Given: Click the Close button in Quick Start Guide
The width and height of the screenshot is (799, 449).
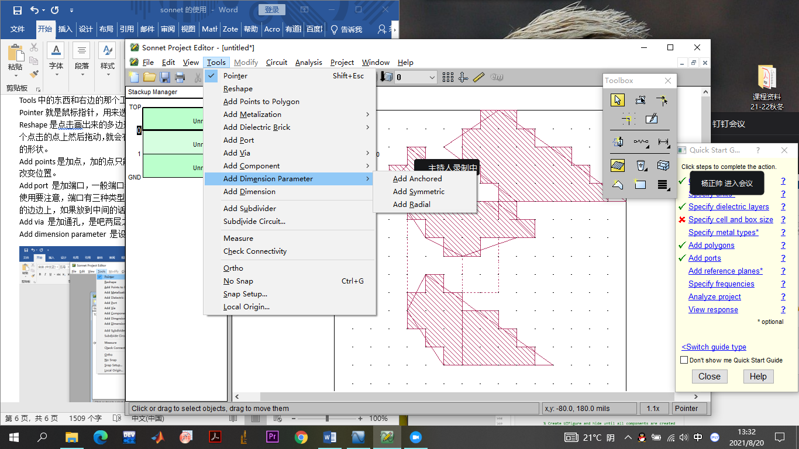Looking at the screenshot, I should coord(710,377).
